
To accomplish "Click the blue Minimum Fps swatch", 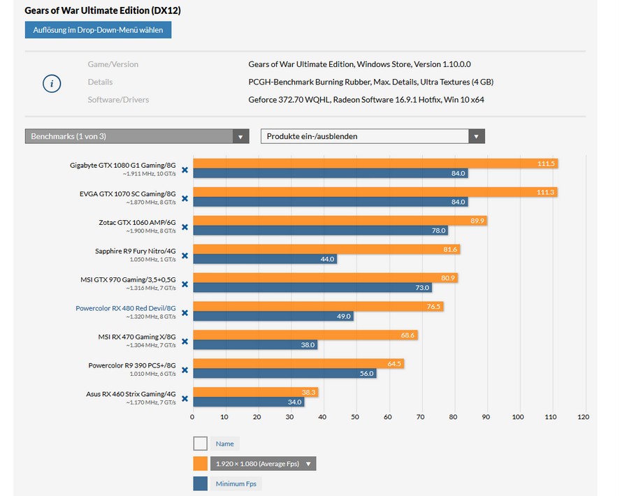I will point(200,483).
